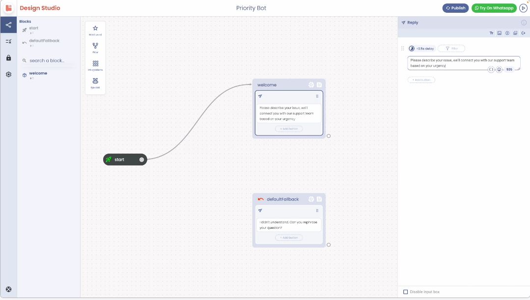Viewport: 530px width, 300px height.
Task: Click +0.5s delay label
Action: (x=425, y=49)
